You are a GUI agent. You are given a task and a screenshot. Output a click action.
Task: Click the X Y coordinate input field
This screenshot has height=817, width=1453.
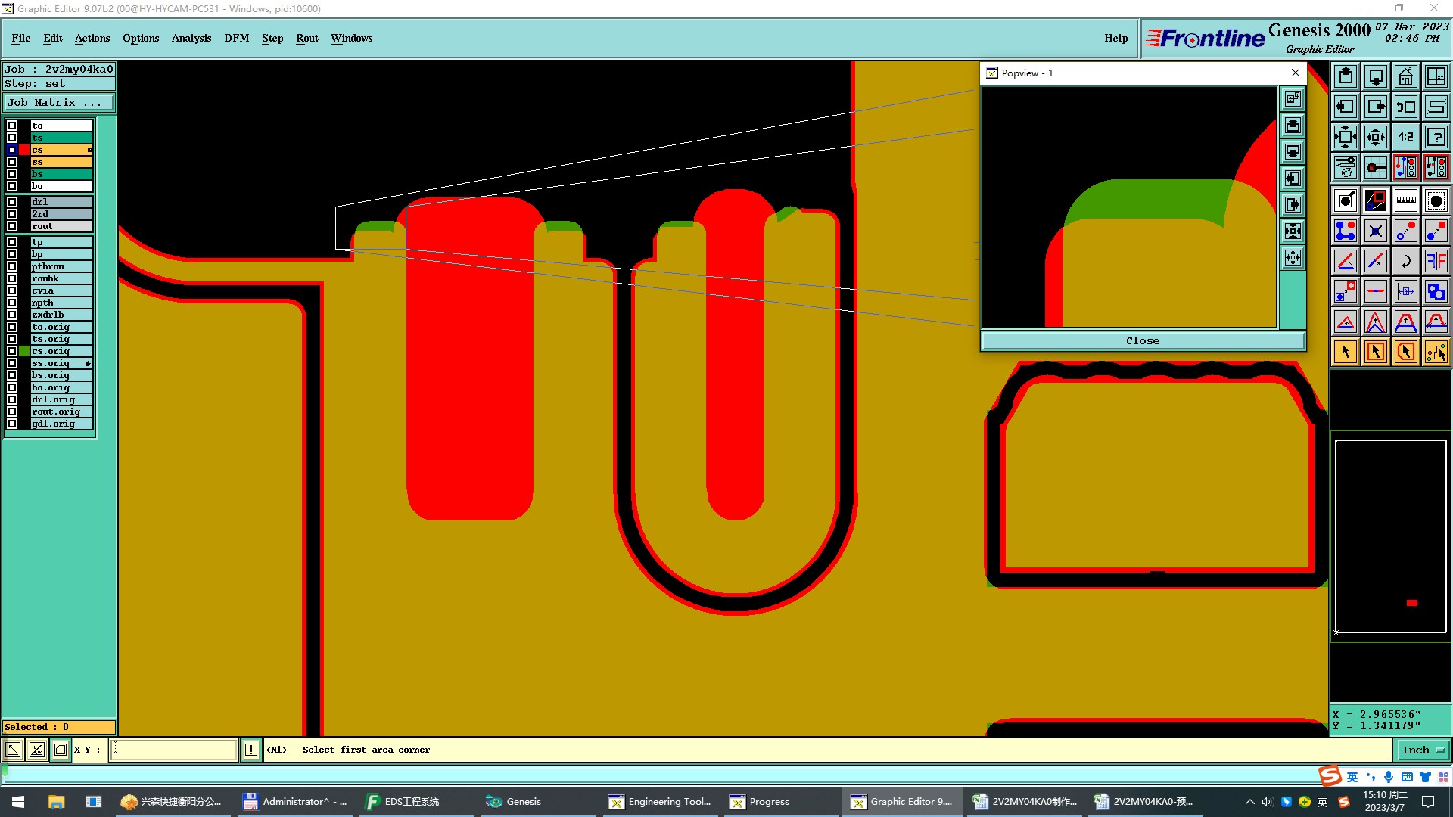point(174,750)
